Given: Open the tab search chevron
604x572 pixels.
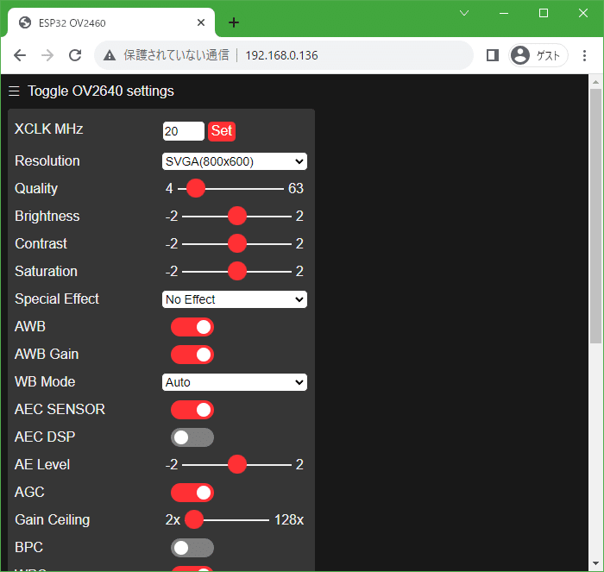Looking at the screenshot, I should (x=464, y=13).
